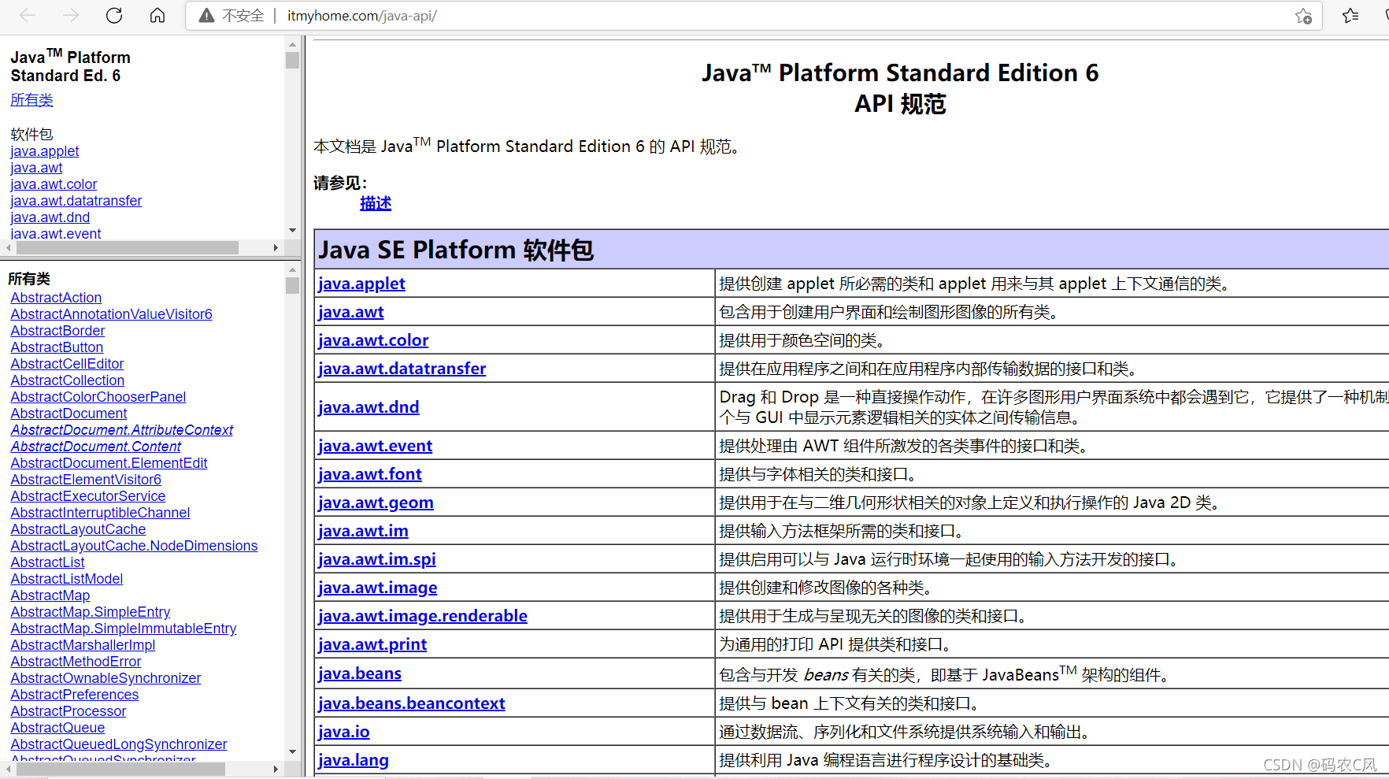
Task: Open the java.awt.geom package link
Action: (x=376, y=503)
